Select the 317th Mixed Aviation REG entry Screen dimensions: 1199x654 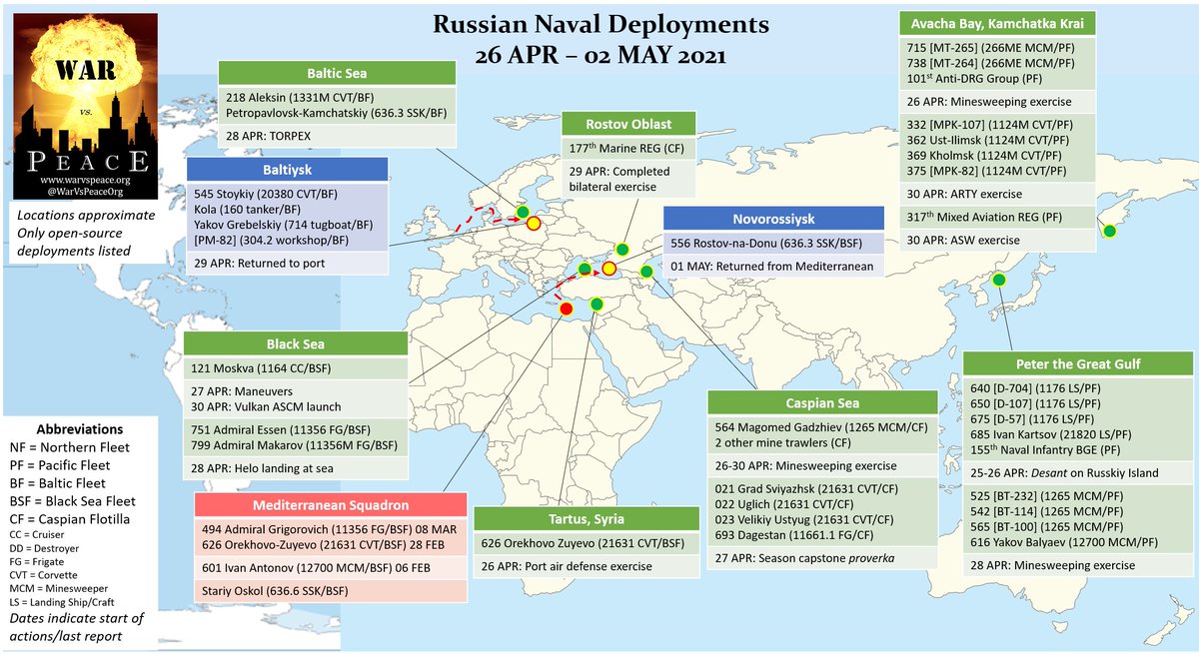tap(986, 216)
